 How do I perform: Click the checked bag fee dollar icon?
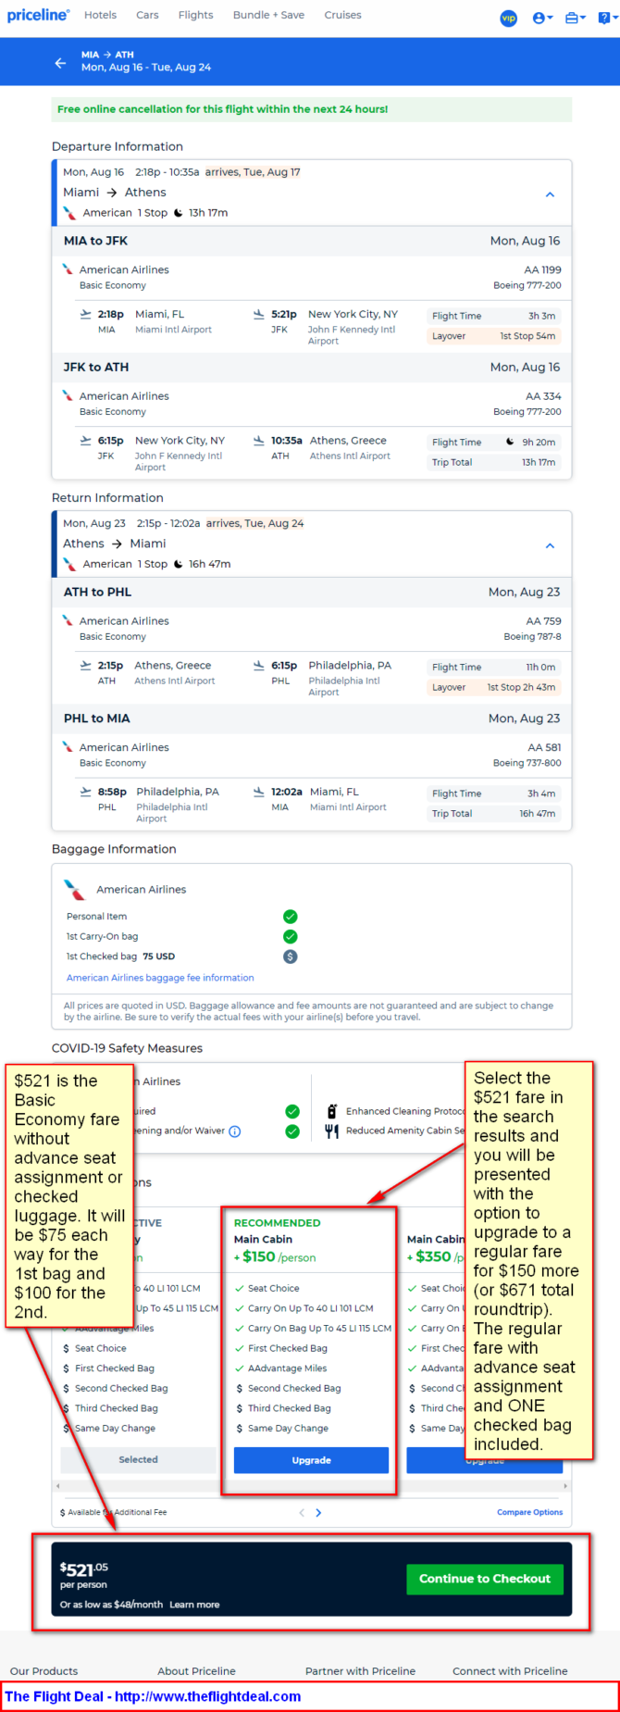point(290,956)
